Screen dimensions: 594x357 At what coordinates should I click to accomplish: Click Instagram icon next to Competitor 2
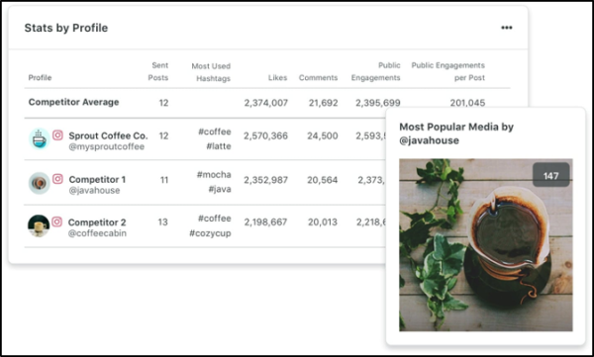click(x=56, y=222)
